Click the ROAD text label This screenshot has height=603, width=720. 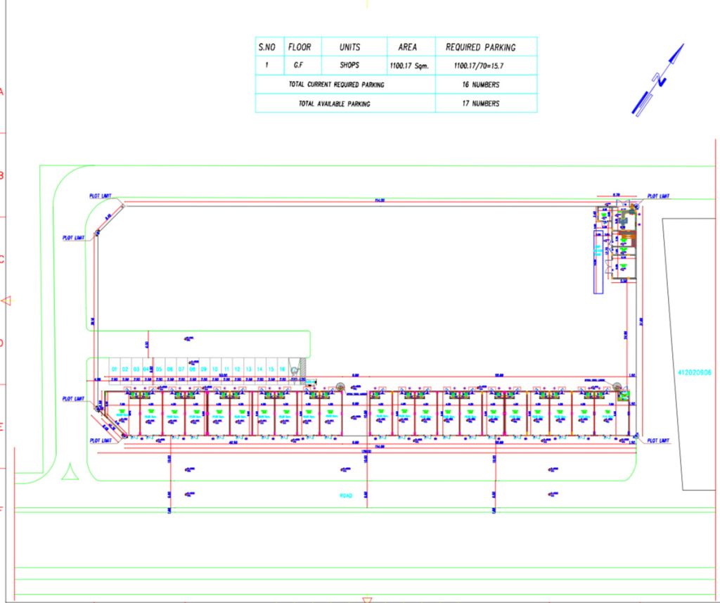coord(345,495)
